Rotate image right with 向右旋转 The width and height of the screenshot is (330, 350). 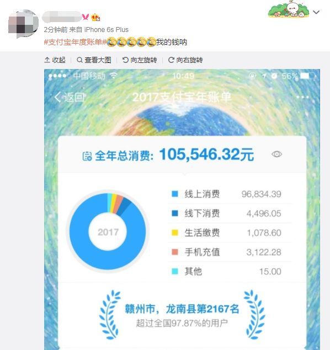coord(185,60)
